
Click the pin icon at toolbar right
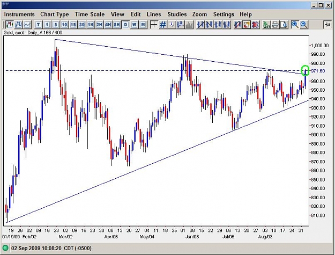click(327, 25)
